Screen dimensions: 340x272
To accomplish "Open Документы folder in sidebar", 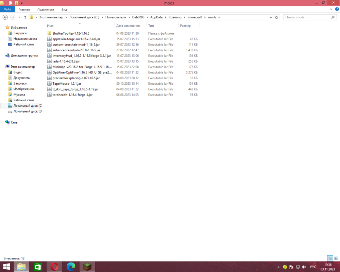I will [22, 78].
